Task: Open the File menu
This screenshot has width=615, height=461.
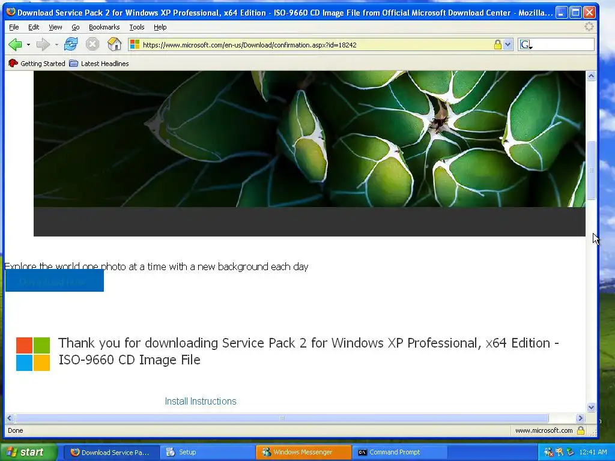Action: tap(14, 27)
